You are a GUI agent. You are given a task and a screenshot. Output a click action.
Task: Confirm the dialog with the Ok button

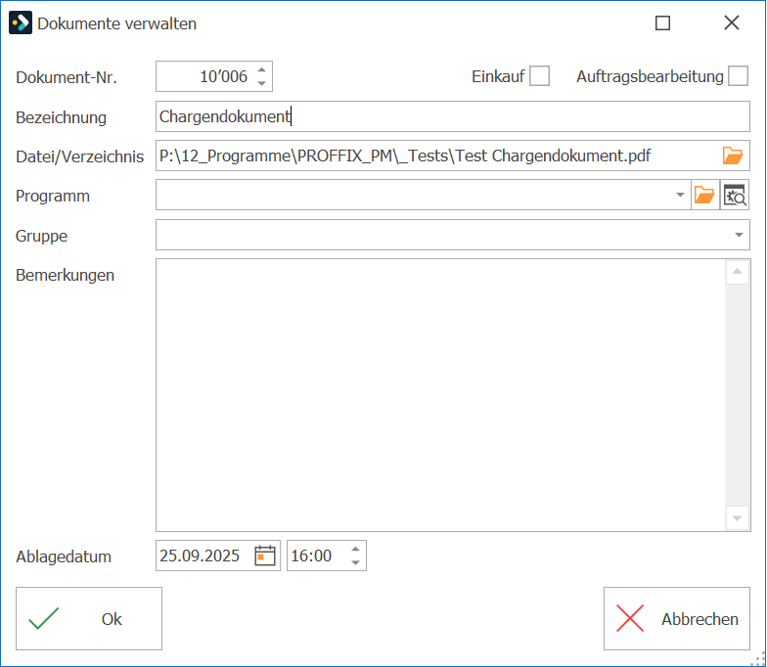pos(89,618)
